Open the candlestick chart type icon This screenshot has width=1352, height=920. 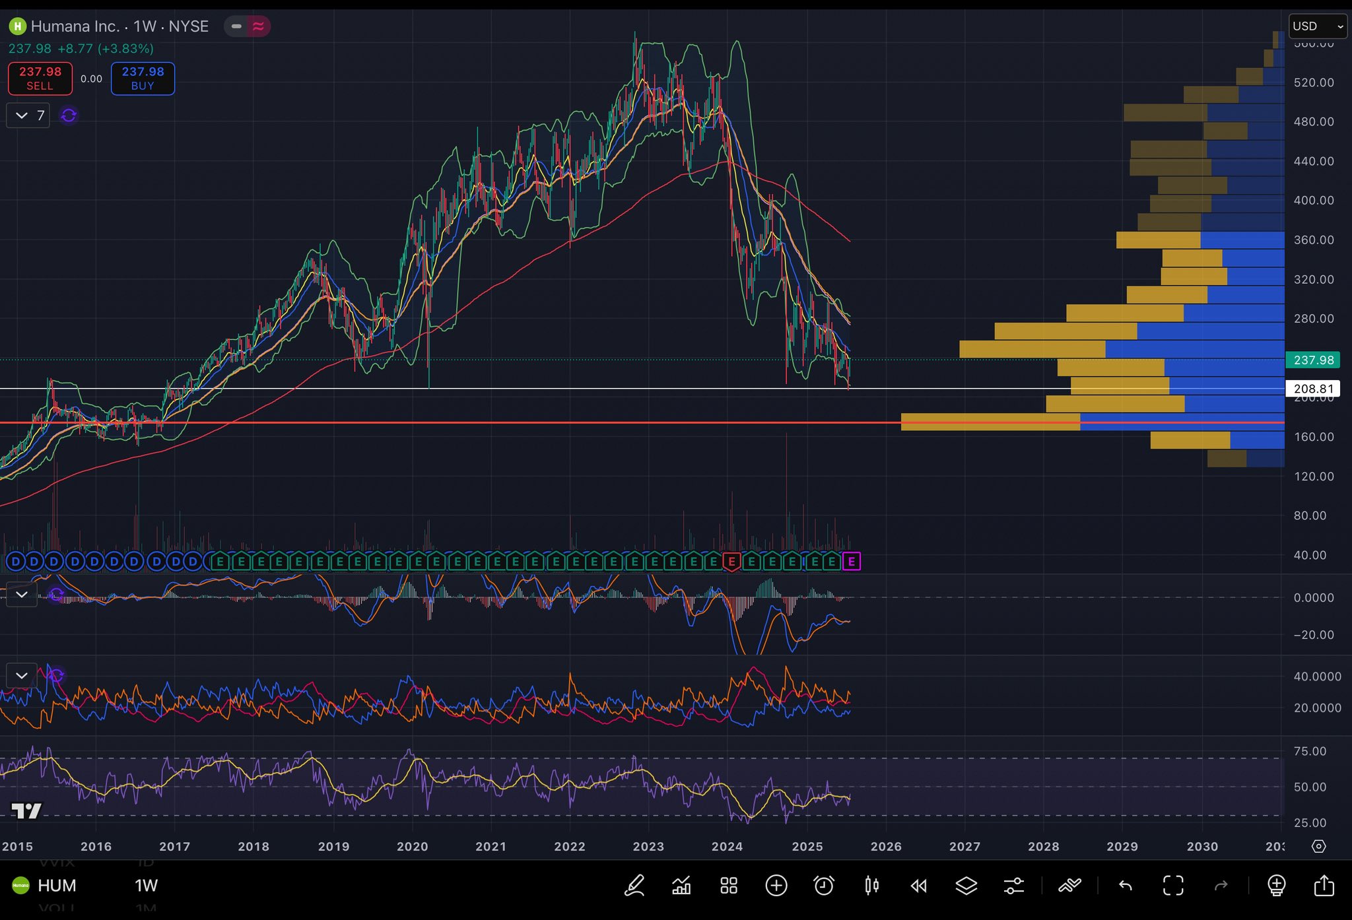871,885
